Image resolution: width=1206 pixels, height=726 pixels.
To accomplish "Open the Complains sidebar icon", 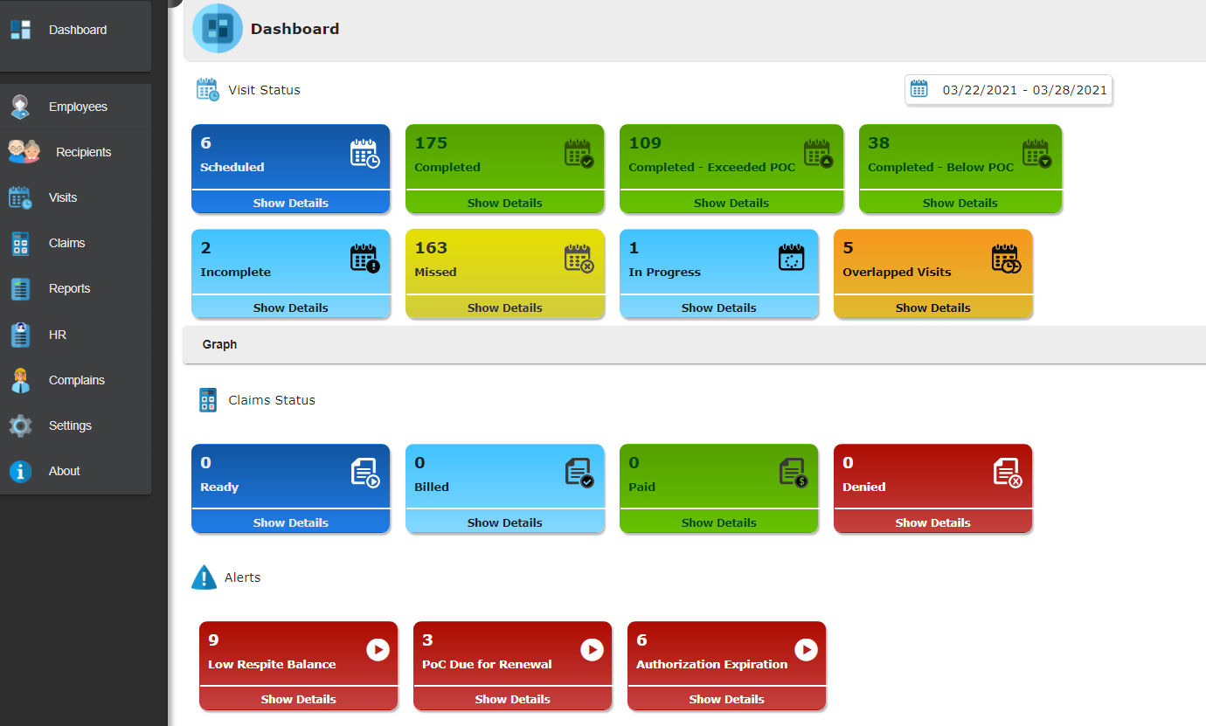I will coord(20,379).
